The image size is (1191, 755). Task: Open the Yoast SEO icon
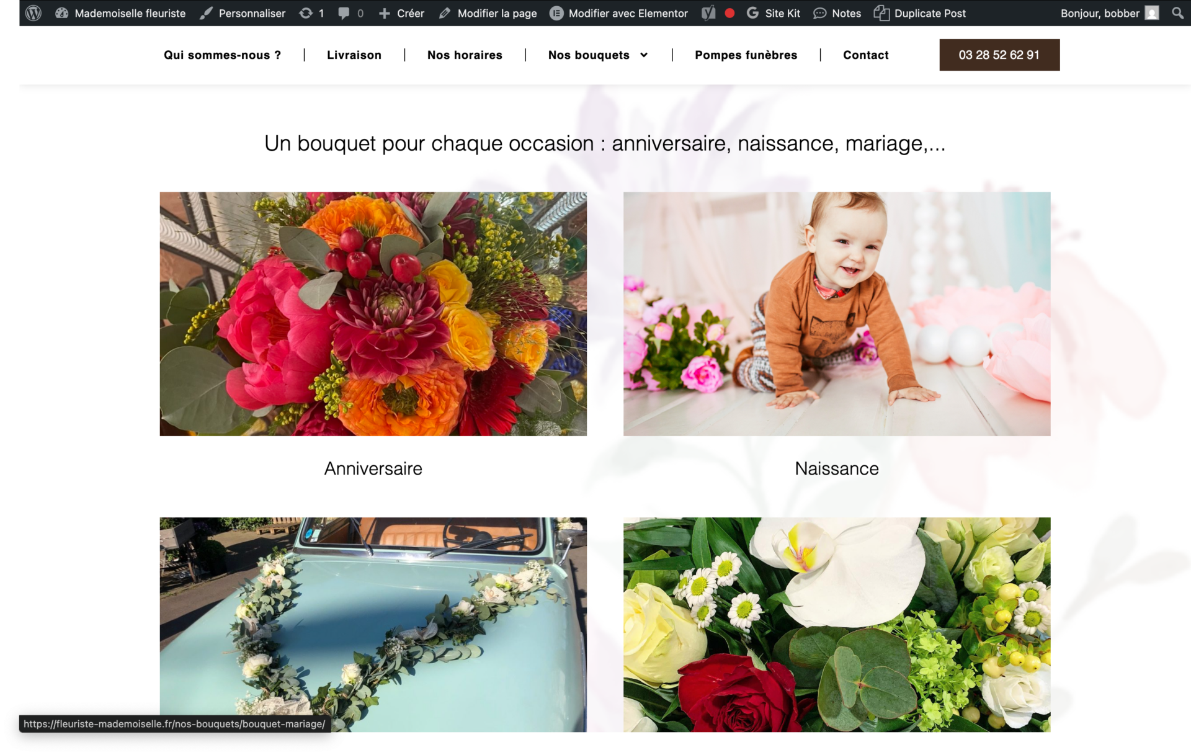click(708, 13)
